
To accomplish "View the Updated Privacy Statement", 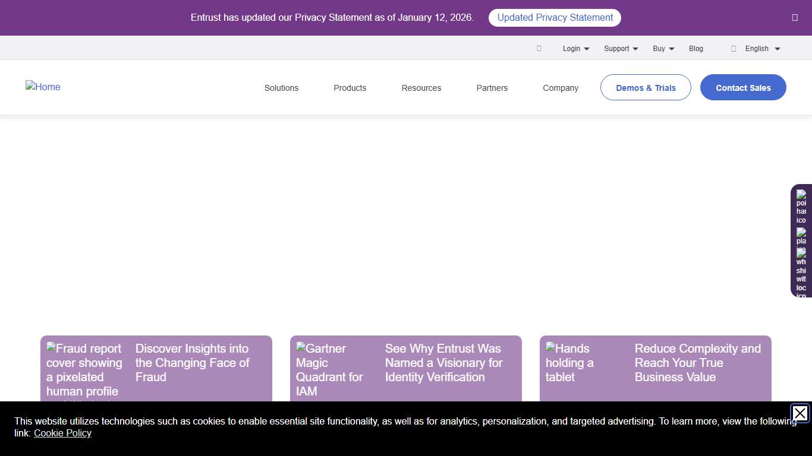I will 554,17.
